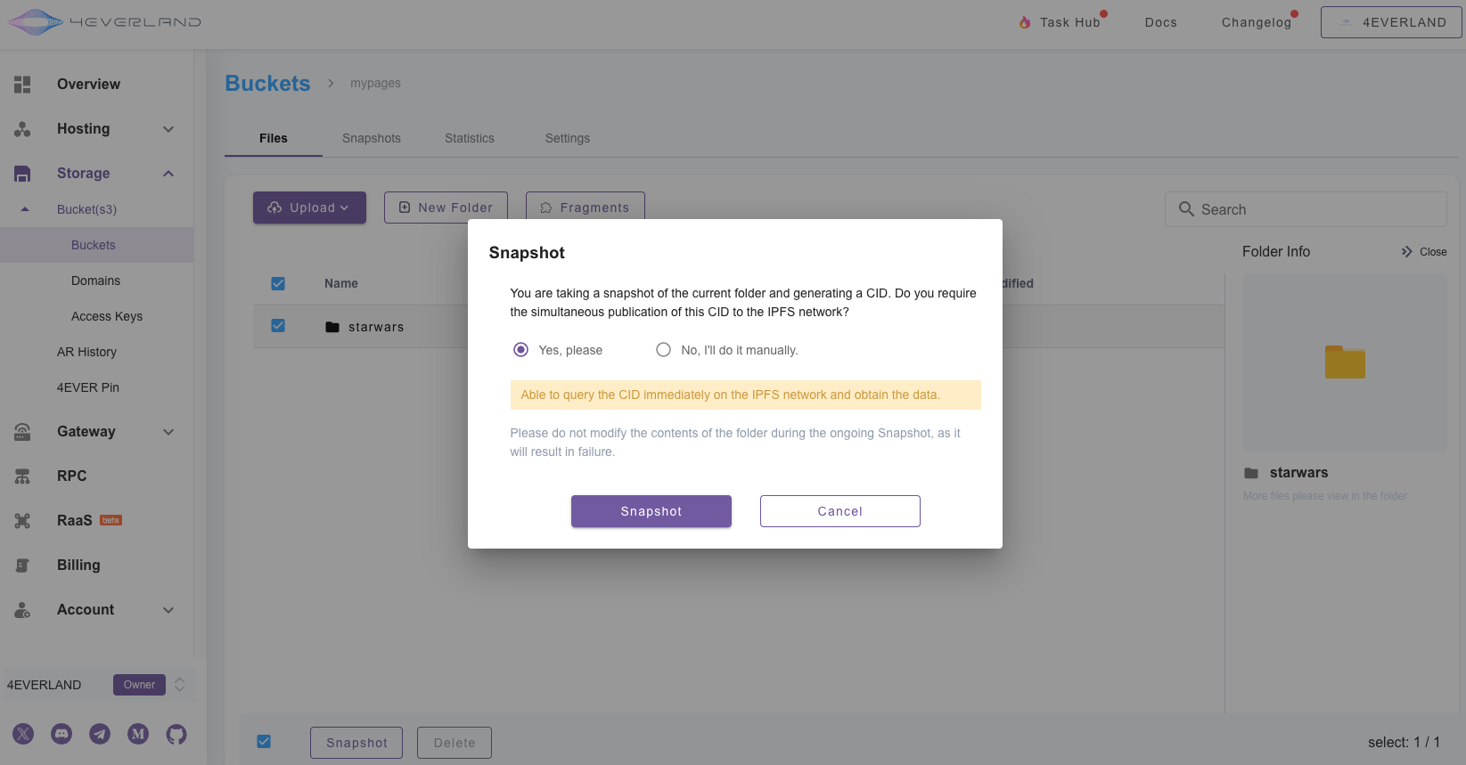Click the Overview dashboard icon
Screen dimensions: 1466x765
pyautogui.click(x=22, y=85)
